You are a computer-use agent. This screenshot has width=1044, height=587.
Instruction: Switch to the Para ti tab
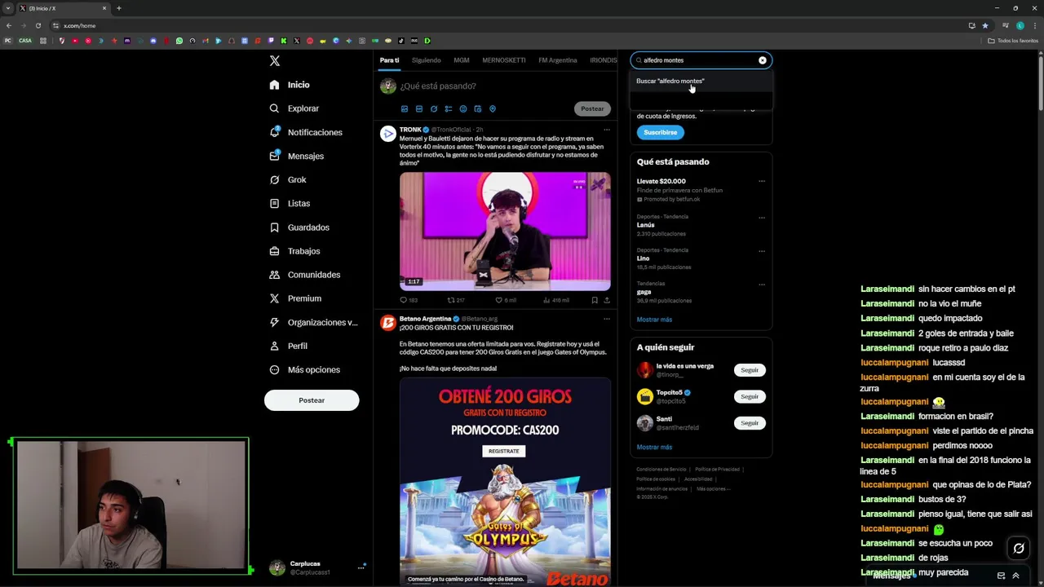click(389, 60)
